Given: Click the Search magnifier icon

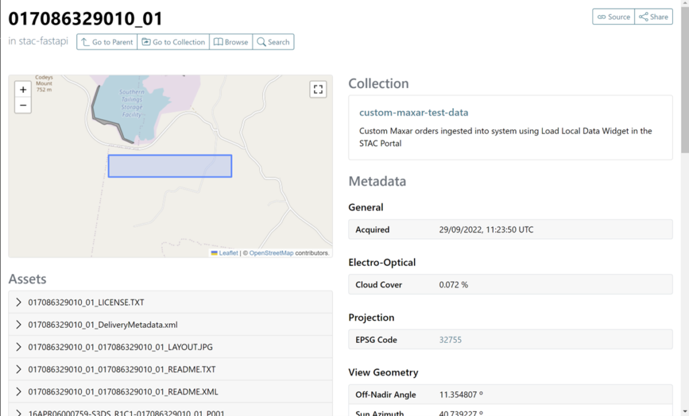Looking at the screenshot, I should click(260, 42).
